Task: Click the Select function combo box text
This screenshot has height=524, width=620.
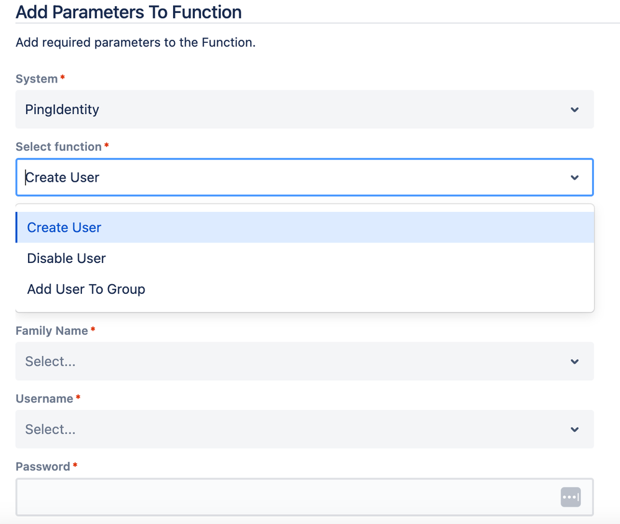Action: point(63,177)
